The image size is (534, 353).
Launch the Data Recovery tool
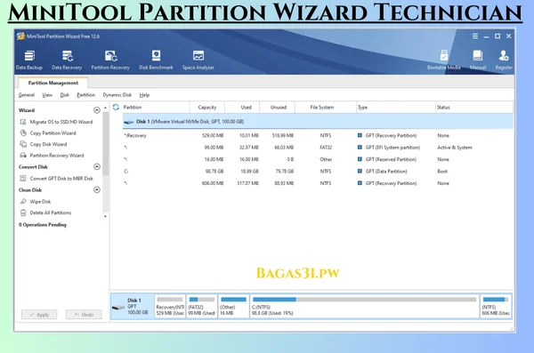[x=67, y=60]
